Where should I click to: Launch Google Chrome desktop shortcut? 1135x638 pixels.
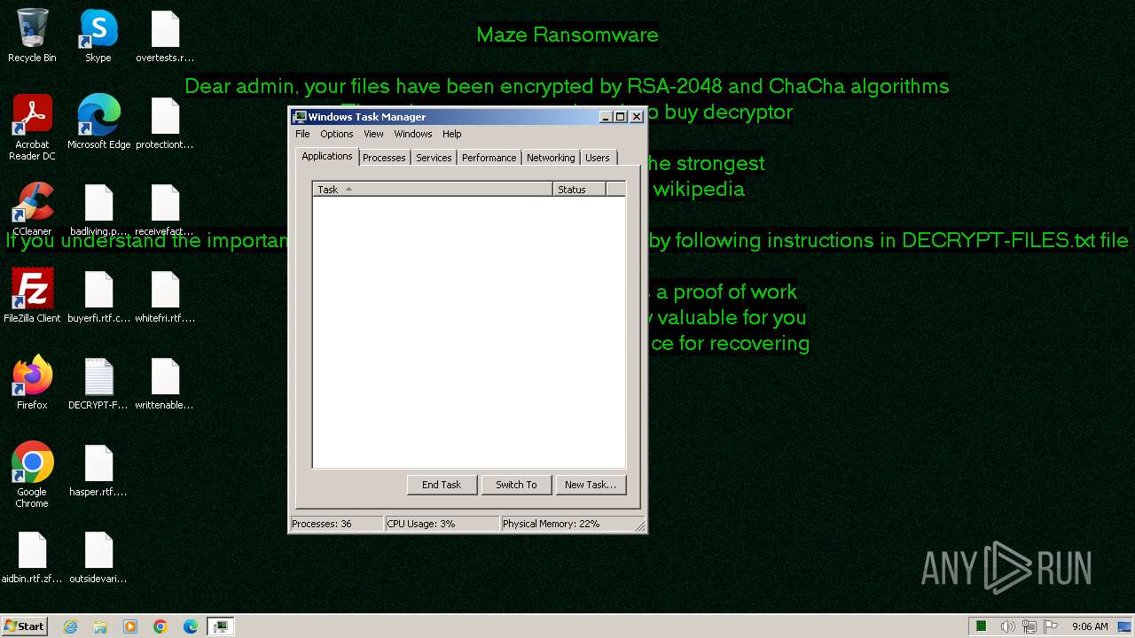click(32, 476)
